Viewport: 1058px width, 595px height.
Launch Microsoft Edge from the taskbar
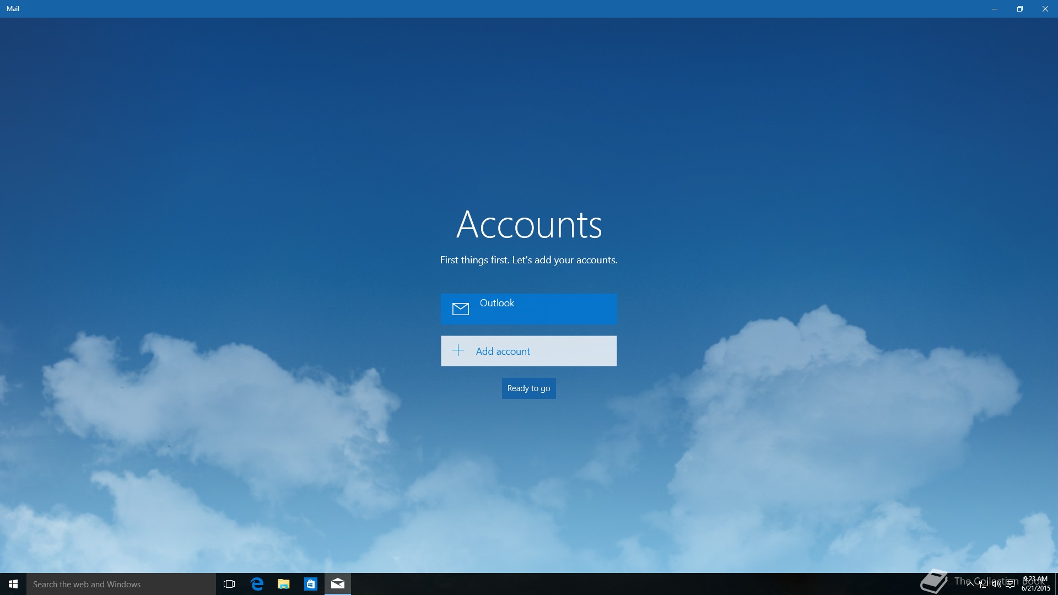(257, 584)
